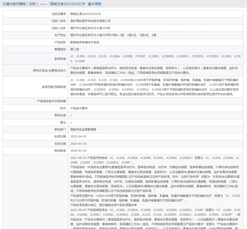Click the 产品名称 label
Screen dimensions: 247x229
click(60, 42)
